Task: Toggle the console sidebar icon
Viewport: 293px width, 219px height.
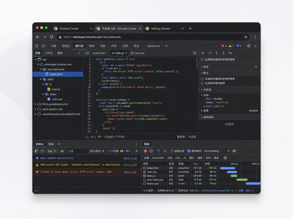Action: (x=36, y=151)
